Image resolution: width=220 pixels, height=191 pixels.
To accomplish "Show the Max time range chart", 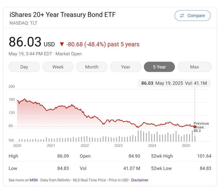I will click(x=194, y=67).
